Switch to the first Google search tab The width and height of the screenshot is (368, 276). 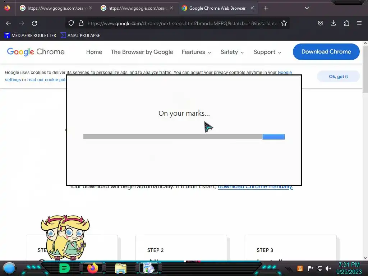pyautogui.click(x=56, y=8)
